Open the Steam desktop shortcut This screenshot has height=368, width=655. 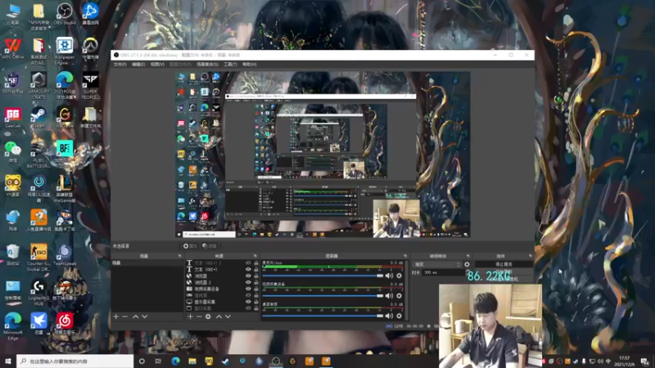pyautogui.click(x=38, y=117)
